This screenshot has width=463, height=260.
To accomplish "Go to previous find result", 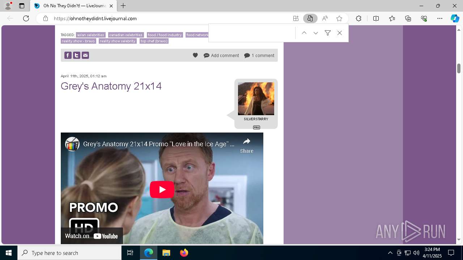I will coord(304,33).
